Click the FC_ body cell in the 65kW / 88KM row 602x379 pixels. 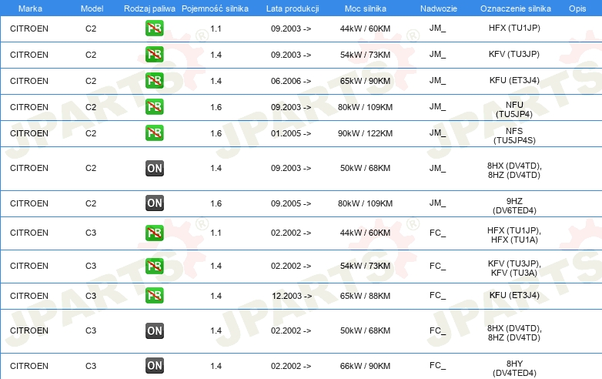coord(438,295)
